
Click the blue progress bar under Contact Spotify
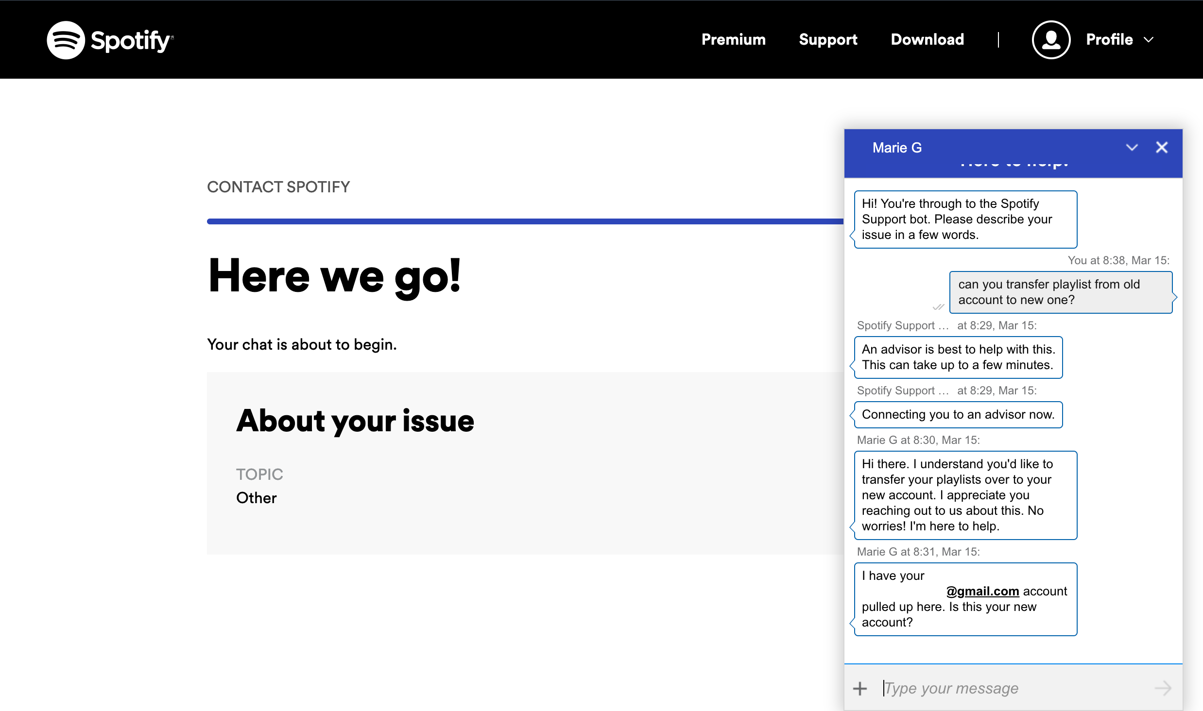525,221
